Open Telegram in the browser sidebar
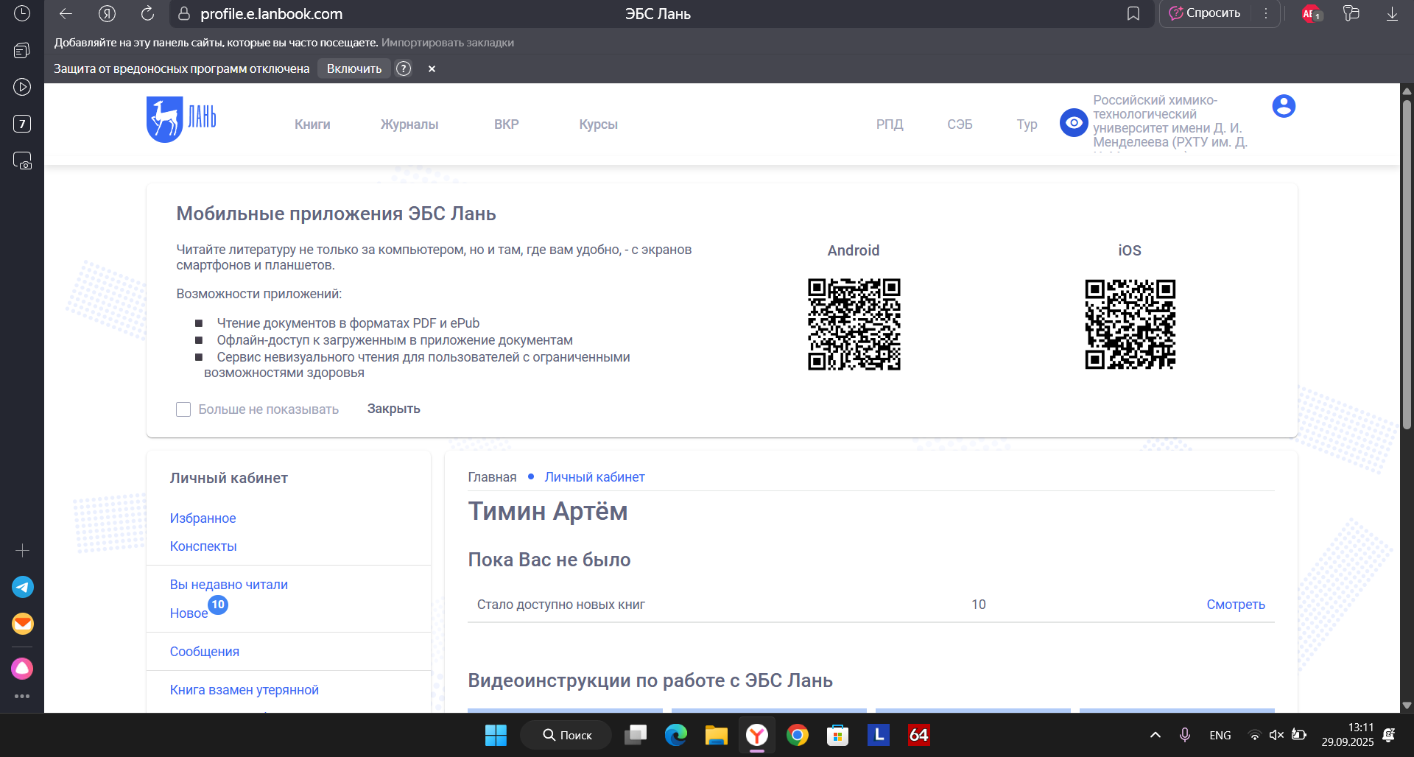 [22, 587]
